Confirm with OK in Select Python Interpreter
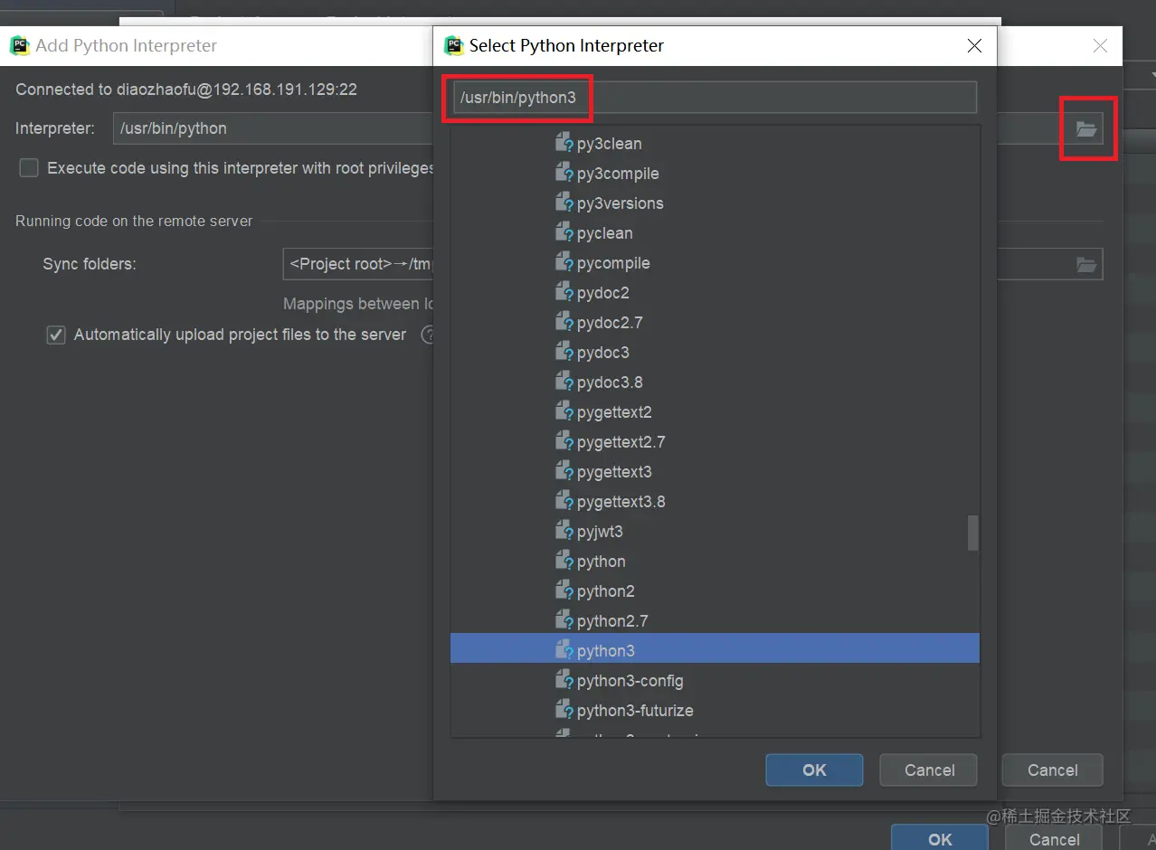The height and width of the screenshot is (850, 1156). tap(814, 770)
